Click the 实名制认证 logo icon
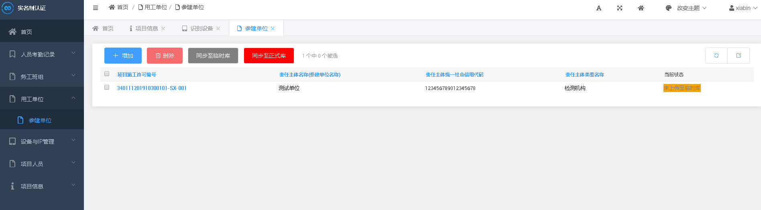Viewport: 761px width, 210px height. (x=8, y=8)
